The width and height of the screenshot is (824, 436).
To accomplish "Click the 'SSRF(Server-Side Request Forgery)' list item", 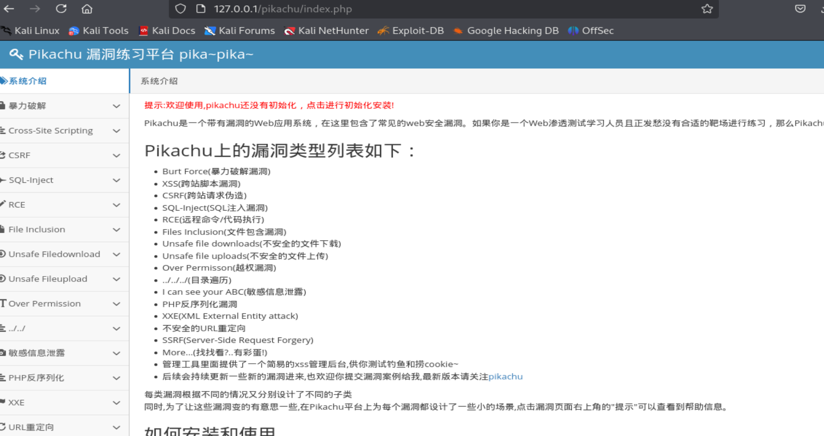I will (238, 340).
